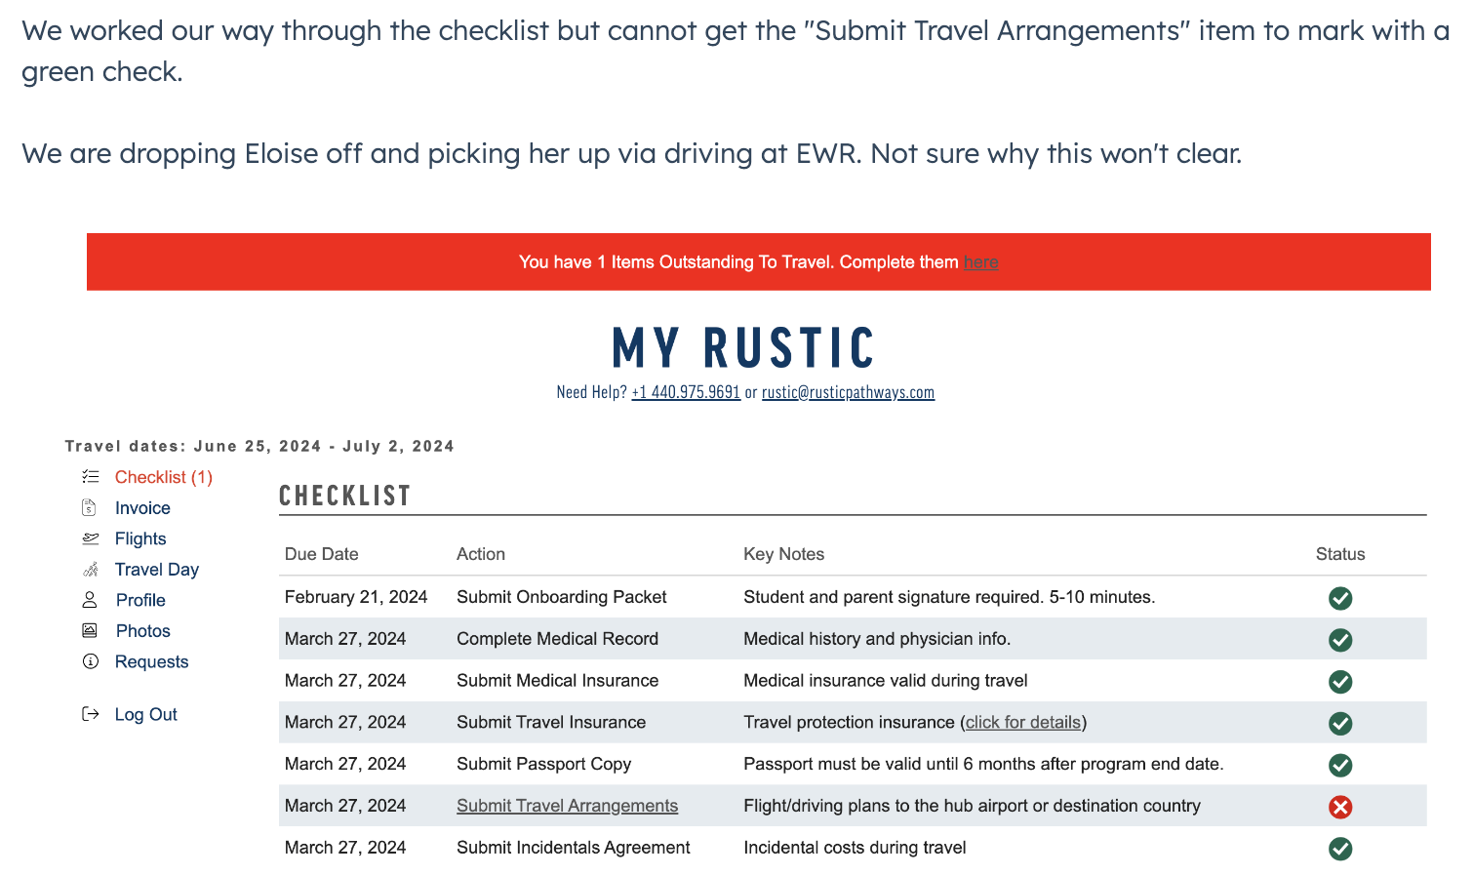The height and width of the screenshot is (876, 1473).
Task: Click the +1 440.975.9691 phone link
Action: (x=686, y=392)
